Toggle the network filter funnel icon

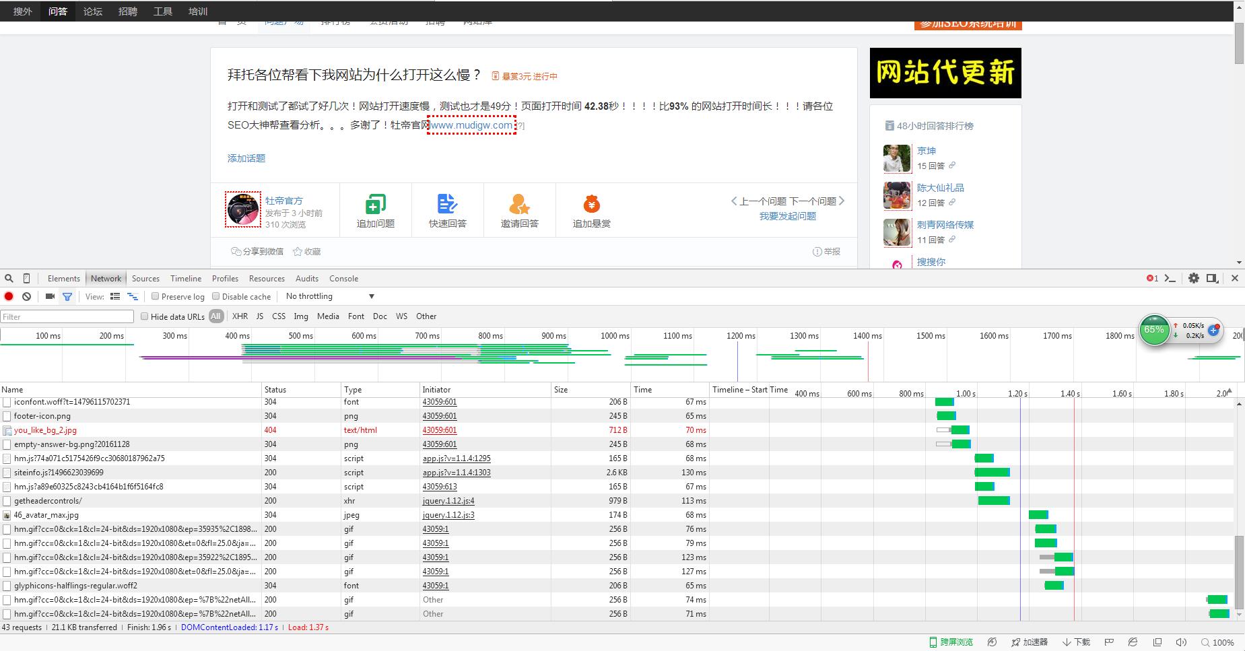[67, 296]
